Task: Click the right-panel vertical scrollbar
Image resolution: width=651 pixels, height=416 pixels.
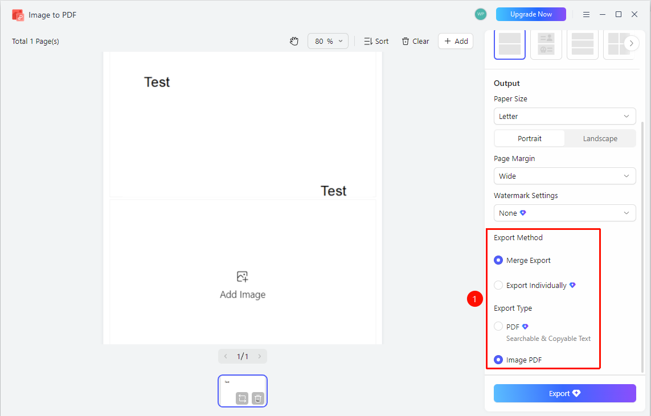Action: (642, 247)
